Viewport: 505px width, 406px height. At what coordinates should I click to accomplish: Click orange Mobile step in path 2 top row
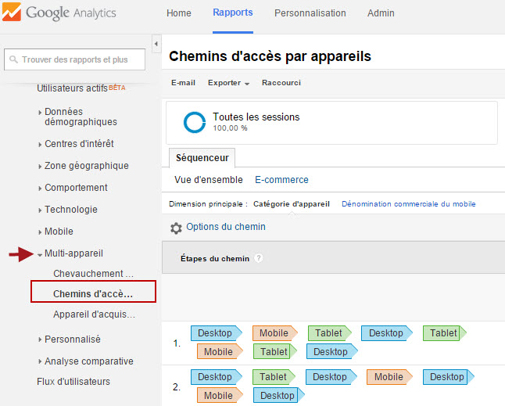click(x=389, y=377)
